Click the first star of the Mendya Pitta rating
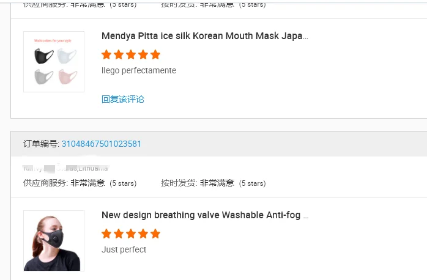Image resolution: width=427 pixels, height=280 pixels. click(x=106, y=54)
